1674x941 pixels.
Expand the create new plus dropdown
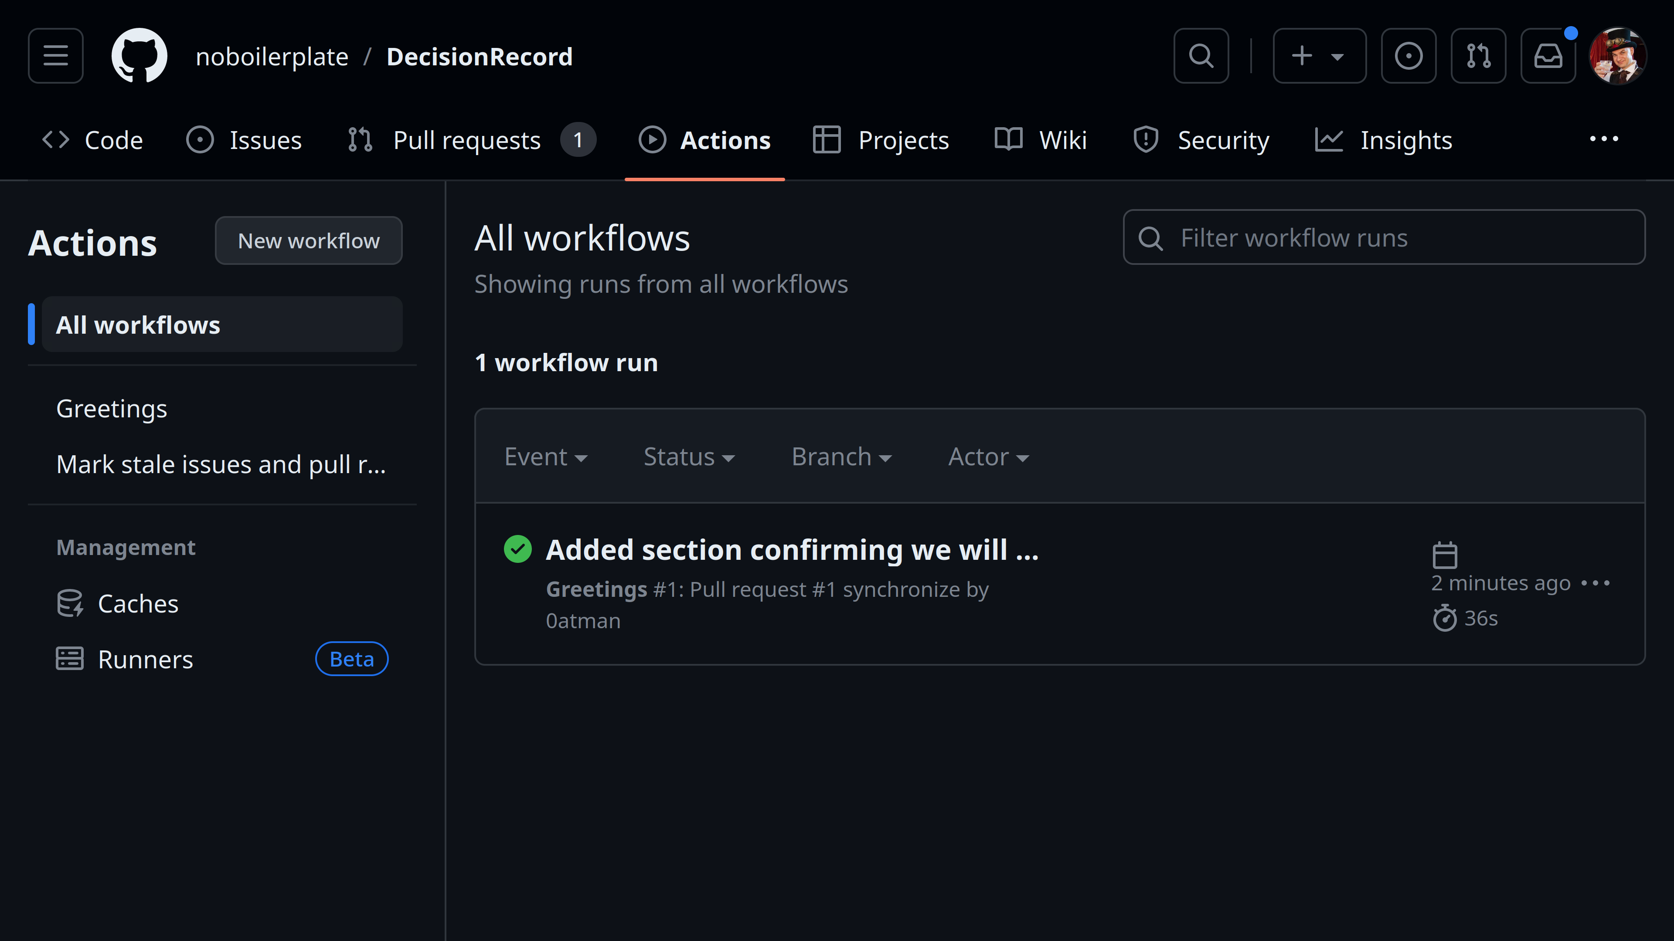click(x=1319, y=56)
